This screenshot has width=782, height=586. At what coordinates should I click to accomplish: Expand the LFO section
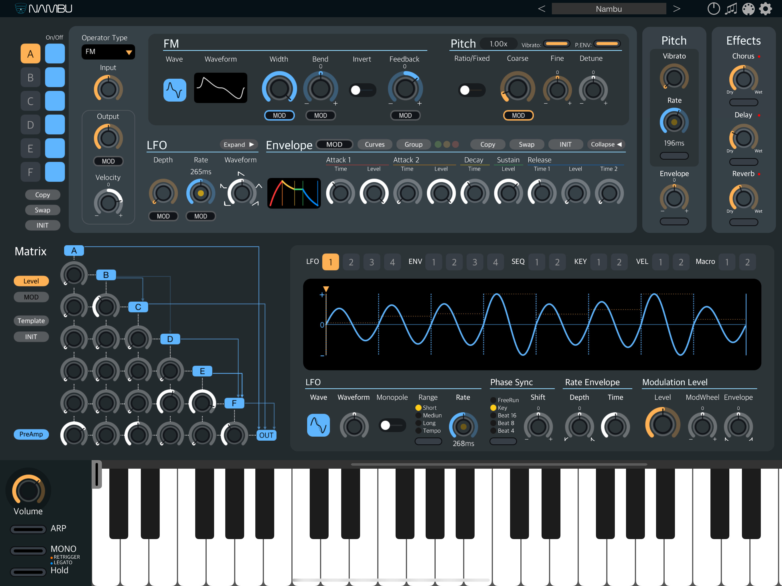239,144
